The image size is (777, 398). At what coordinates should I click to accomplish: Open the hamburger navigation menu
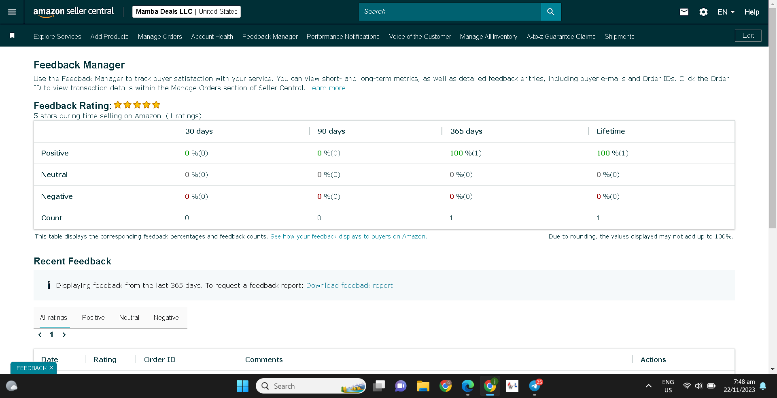(12, 12)
